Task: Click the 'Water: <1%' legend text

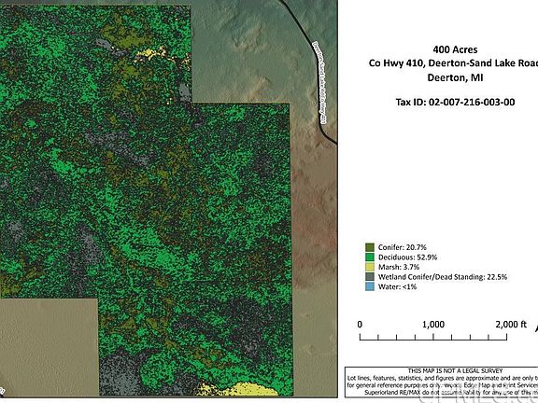Action: (397, 286)
